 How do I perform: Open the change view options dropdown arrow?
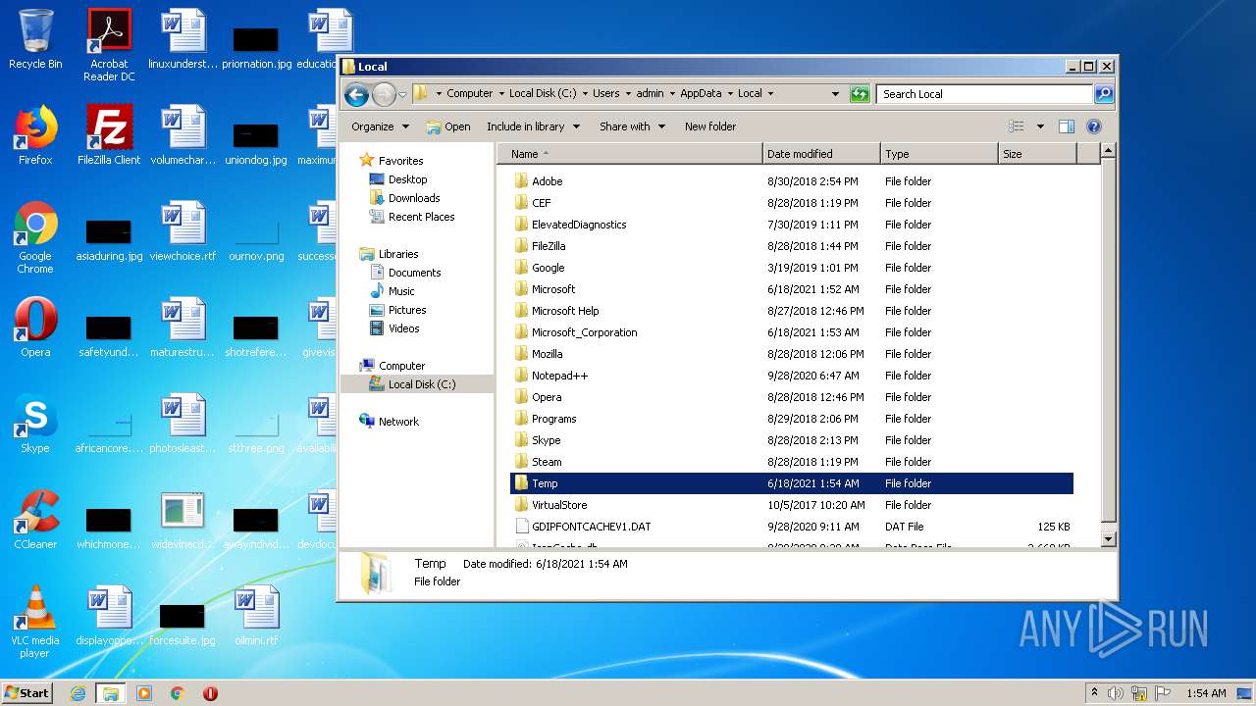click(x=1040, y=126)
